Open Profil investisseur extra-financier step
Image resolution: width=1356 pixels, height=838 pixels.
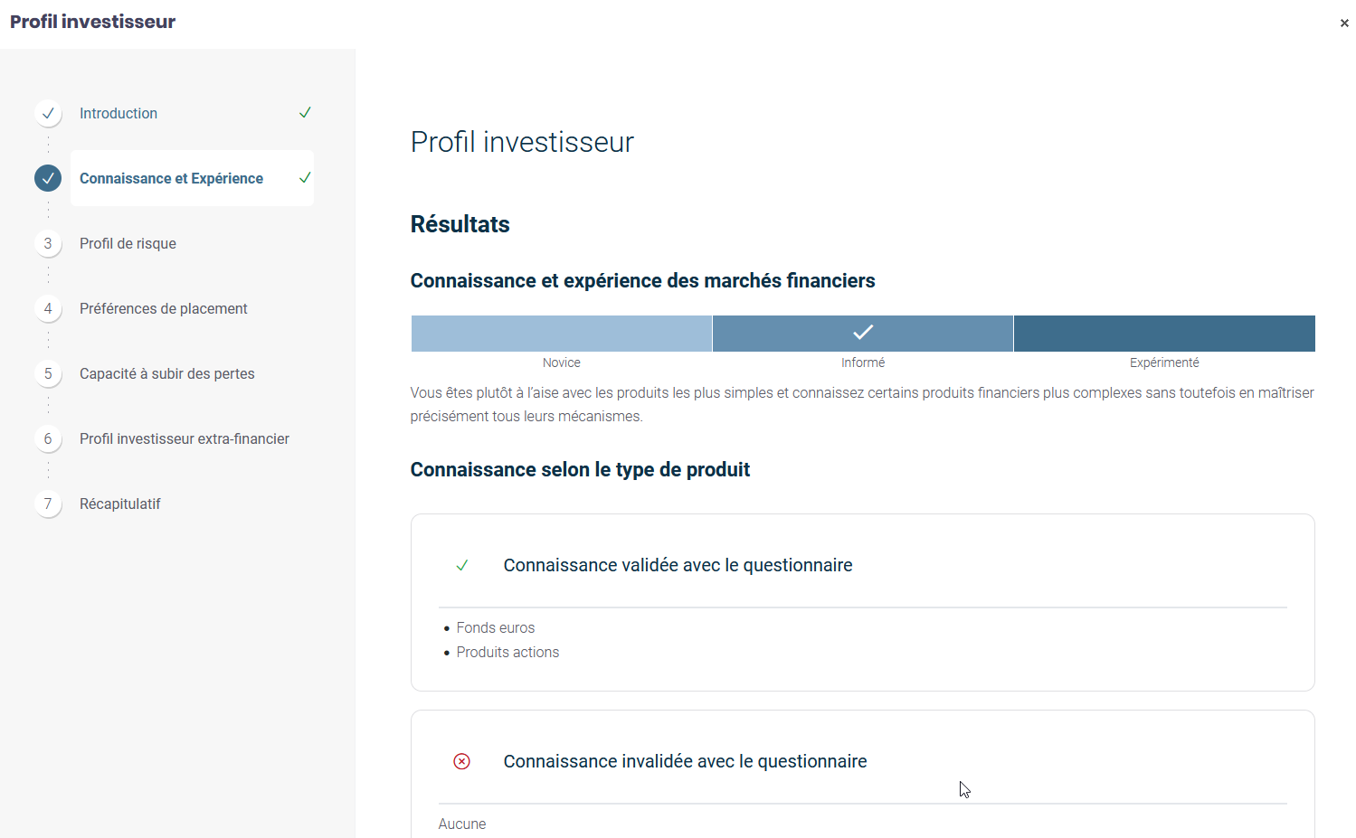184,438
